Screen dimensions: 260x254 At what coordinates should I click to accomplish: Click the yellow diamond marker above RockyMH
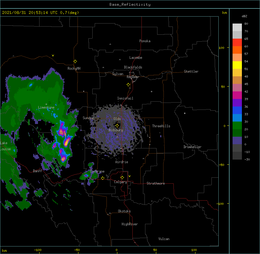point(75,62)
